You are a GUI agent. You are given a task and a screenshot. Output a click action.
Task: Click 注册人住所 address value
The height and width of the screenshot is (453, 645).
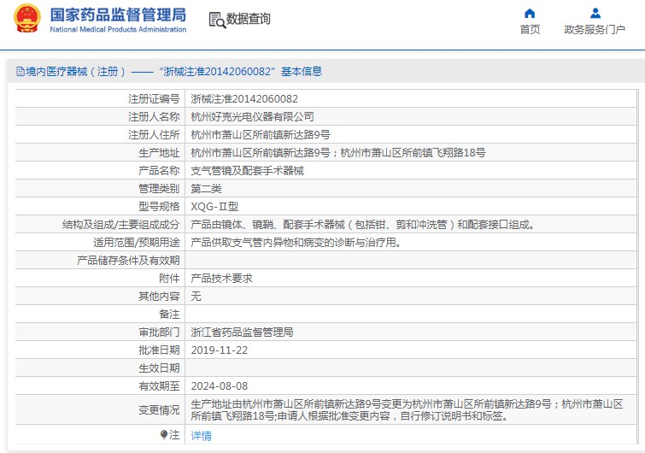point(261,135)
